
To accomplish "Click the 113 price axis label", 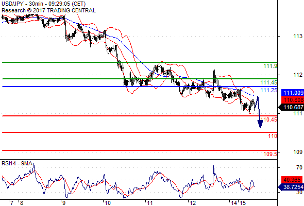I will tap(298, 36).
